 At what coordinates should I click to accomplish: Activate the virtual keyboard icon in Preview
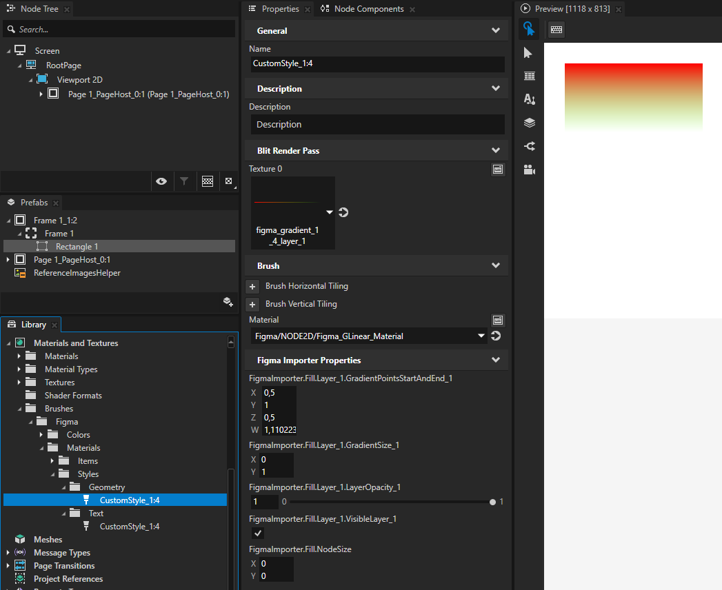point(556,30)
